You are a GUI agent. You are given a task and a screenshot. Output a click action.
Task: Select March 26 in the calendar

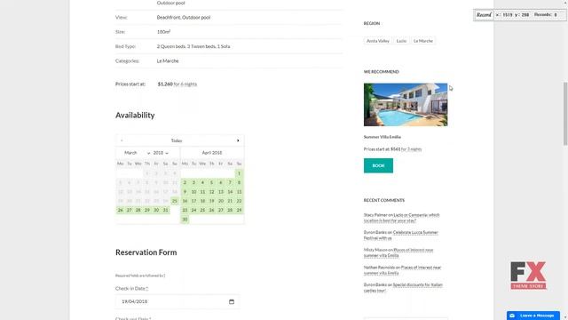pos(121,210)
